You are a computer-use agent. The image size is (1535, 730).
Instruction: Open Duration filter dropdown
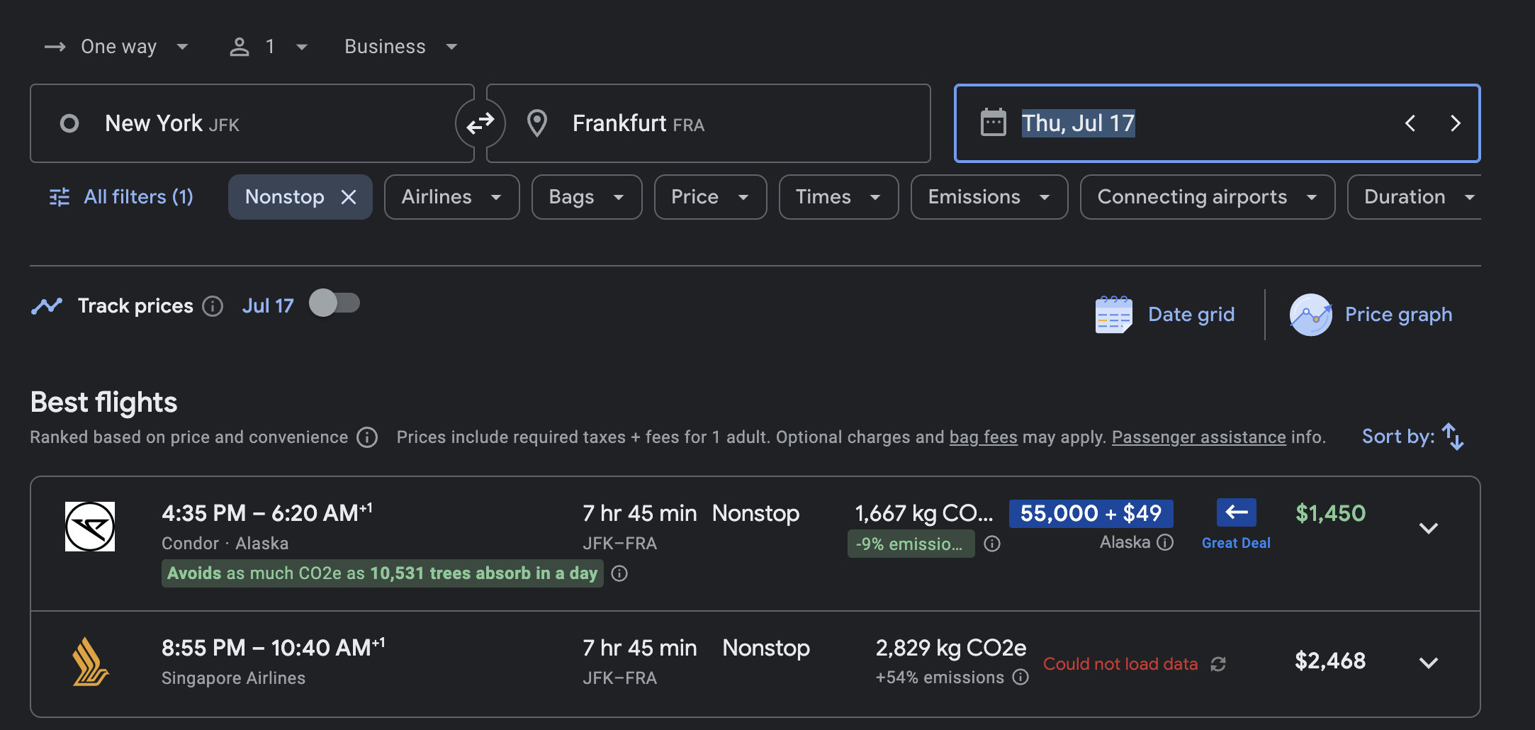[x=1415, y=197]
